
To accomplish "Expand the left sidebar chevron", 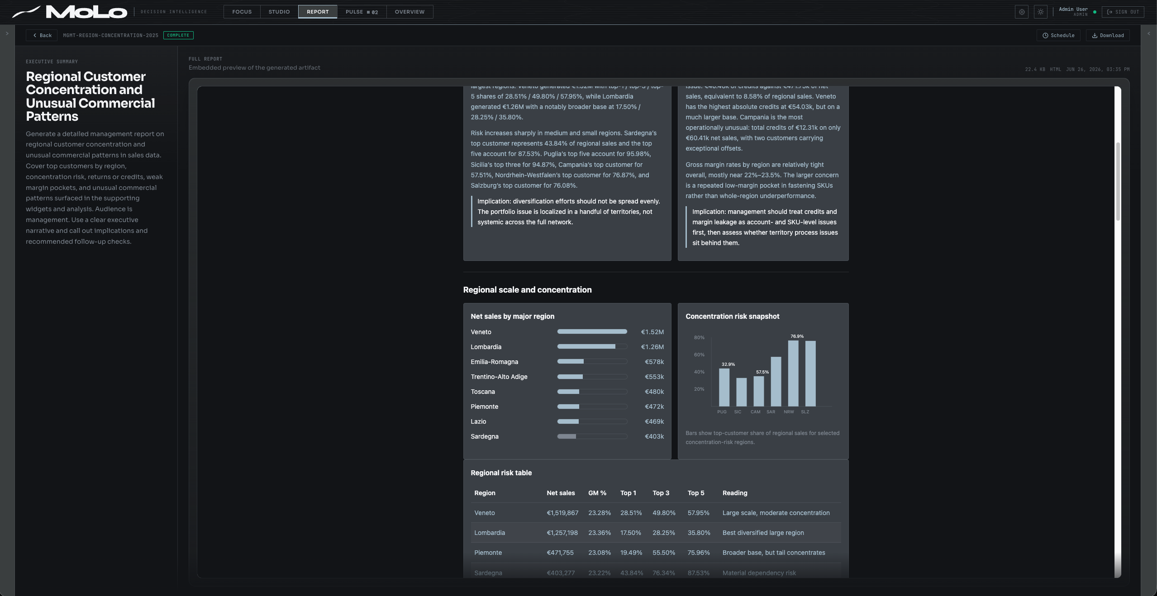I will click(x=7, y=33).
